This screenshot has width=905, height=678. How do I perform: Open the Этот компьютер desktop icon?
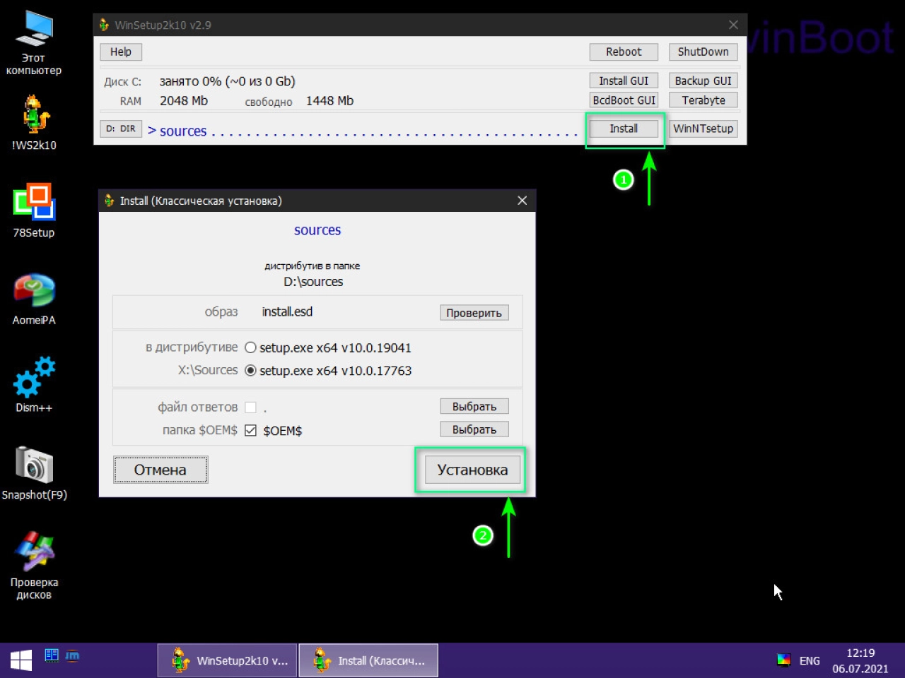(x=34, y=42)
